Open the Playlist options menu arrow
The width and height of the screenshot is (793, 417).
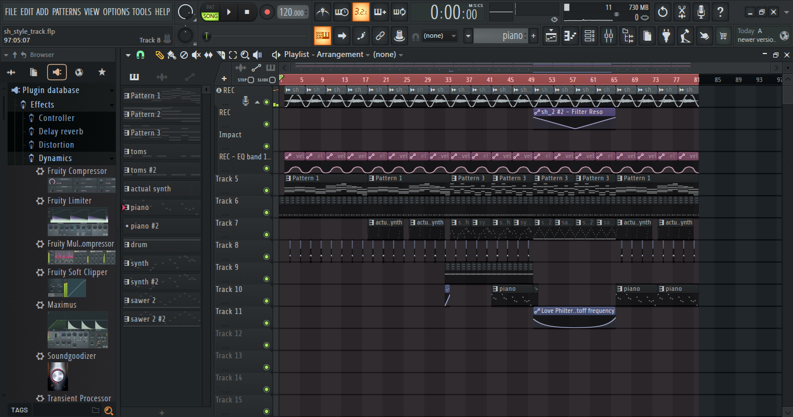coord(128,55)
